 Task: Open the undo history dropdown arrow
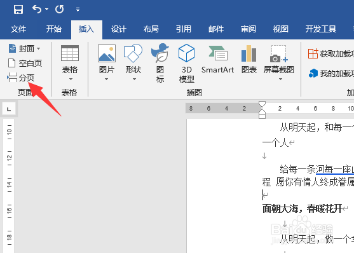click(x=47, y=10)
